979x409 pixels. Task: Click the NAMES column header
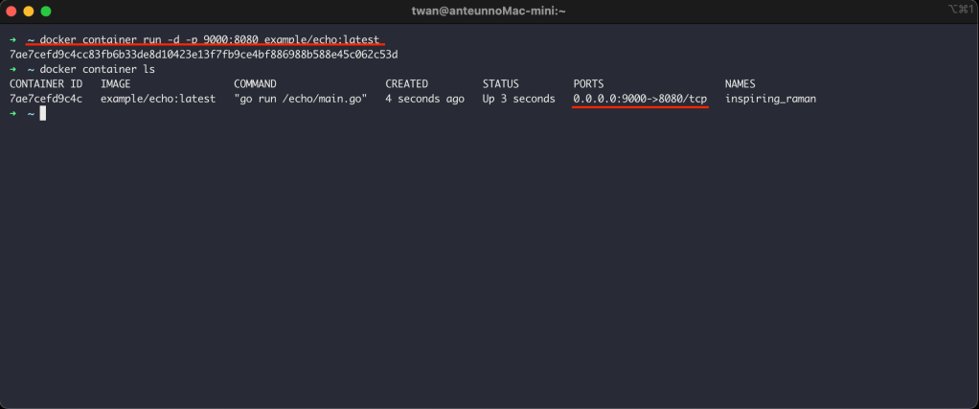tap(740, 84)
